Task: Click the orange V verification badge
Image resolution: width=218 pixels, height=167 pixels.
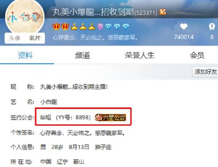Action: 162,12
